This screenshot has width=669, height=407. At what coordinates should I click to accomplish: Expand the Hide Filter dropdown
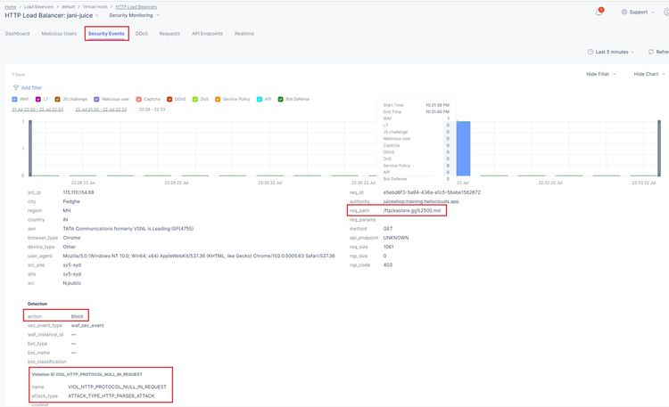pos(601,74)
